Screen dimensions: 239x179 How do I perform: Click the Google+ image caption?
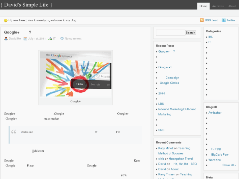point(76,101)
